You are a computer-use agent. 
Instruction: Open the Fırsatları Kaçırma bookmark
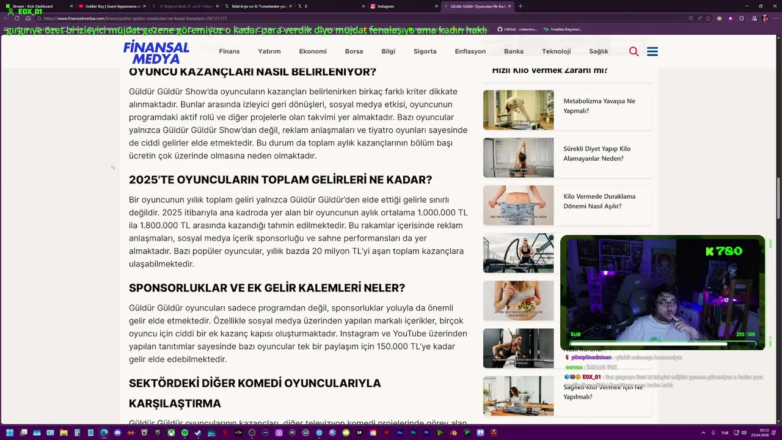tap(562, 29)
